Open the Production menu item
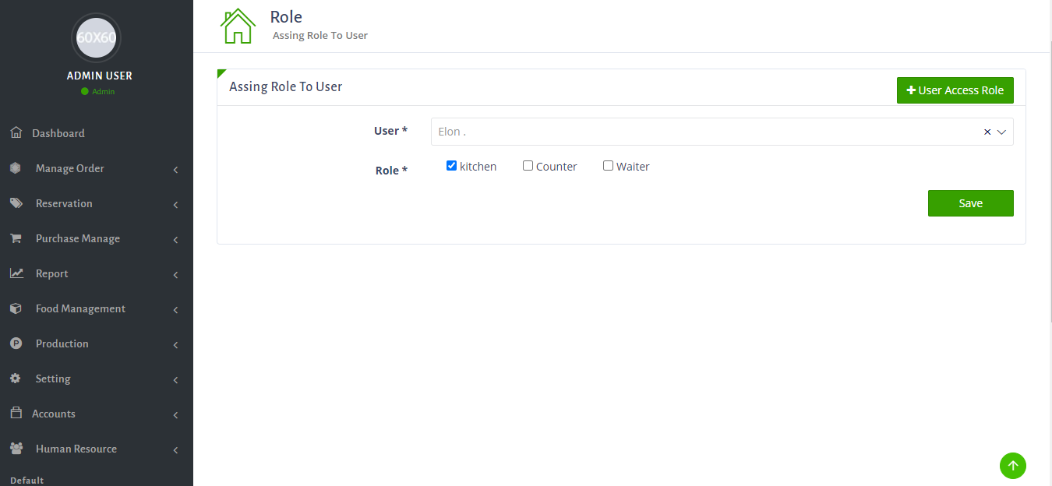 coord(62,343)
